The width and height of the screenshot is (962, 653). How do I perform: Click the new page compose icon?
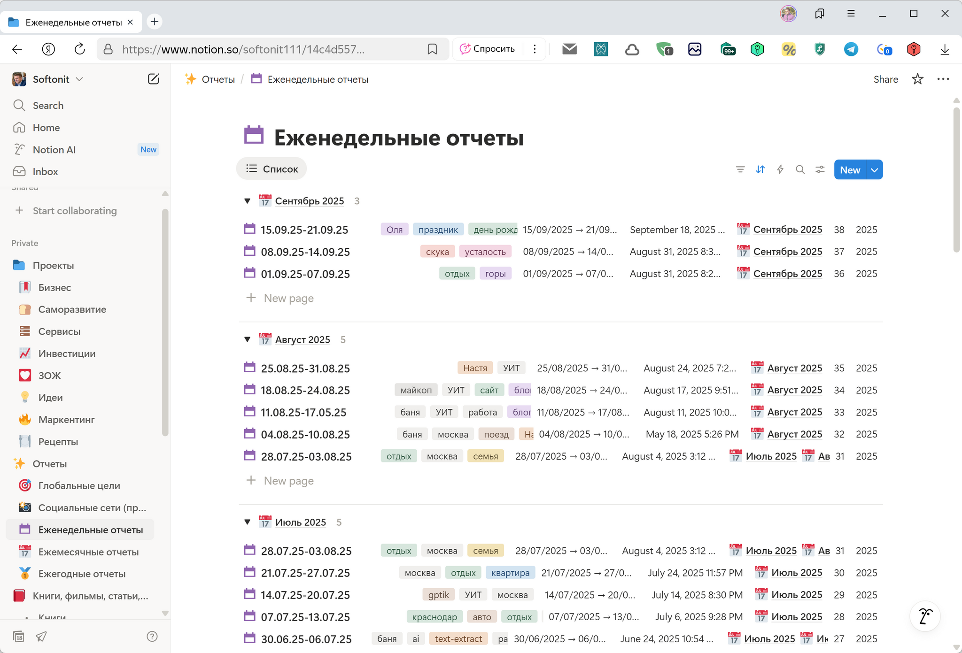pyautogui.click(x=153, y=79)
